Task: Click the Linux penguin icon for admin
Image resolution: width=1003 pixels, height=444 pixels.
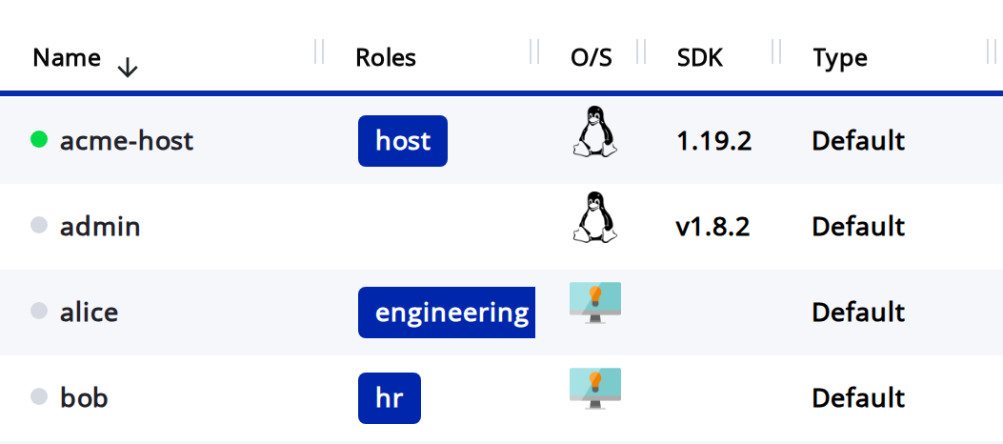Action: pos(595,217)
